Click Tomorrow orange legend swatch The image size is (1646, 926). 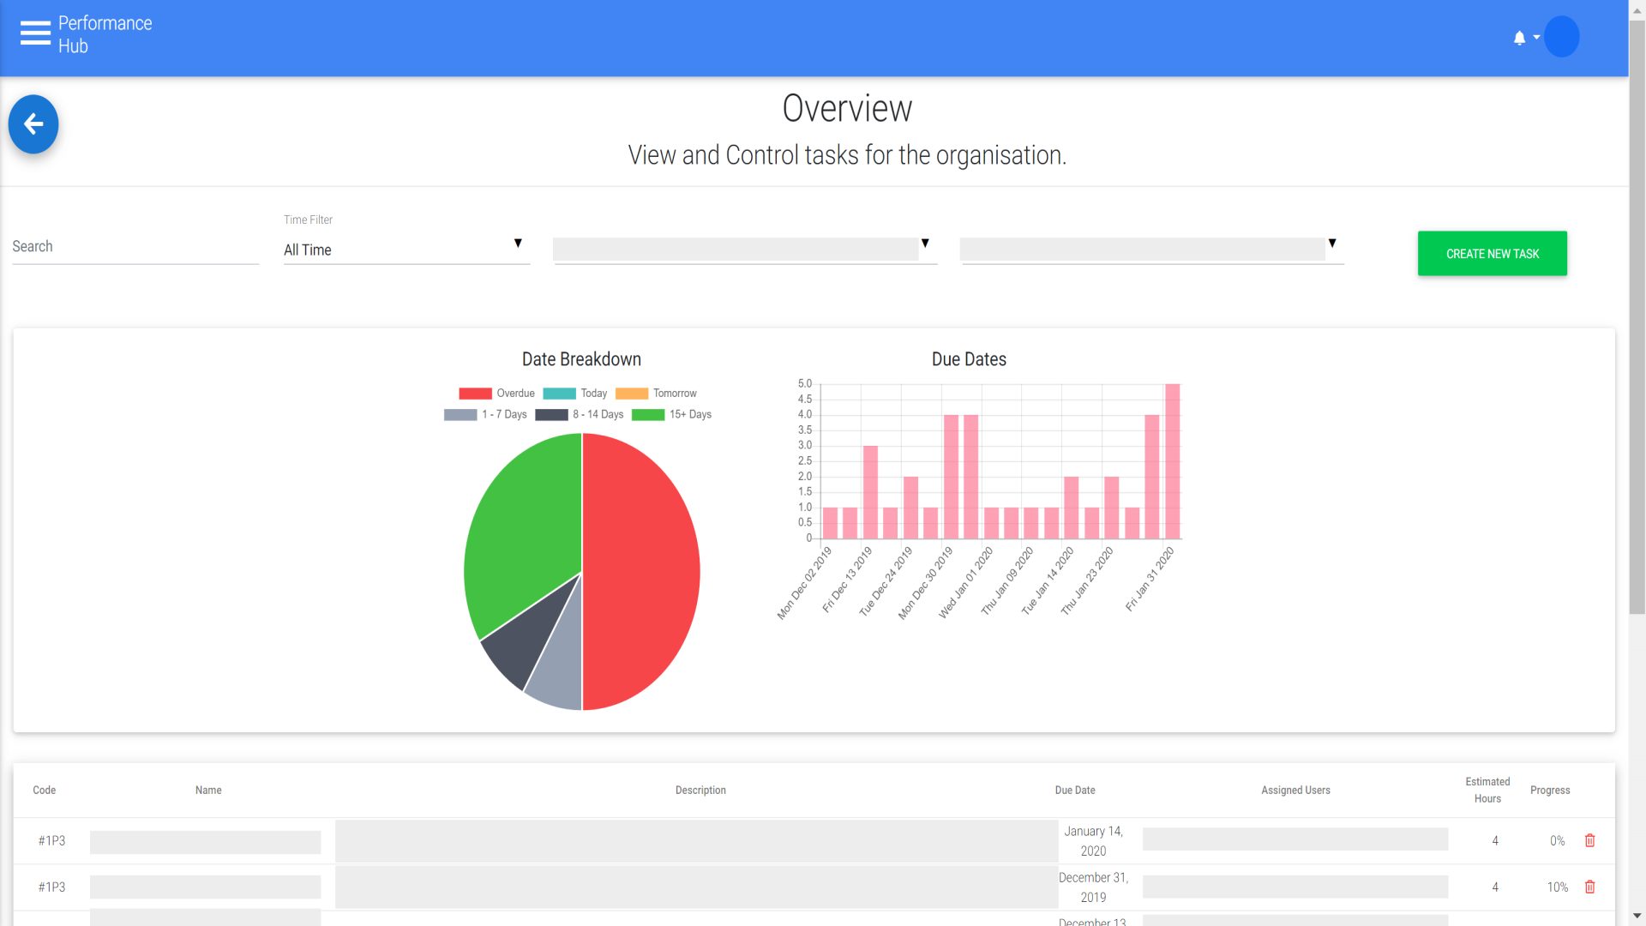tap(632, 394)
